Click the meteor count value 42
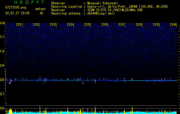The height and width of the screenshot is (114, 180). (x=41, y=13)
